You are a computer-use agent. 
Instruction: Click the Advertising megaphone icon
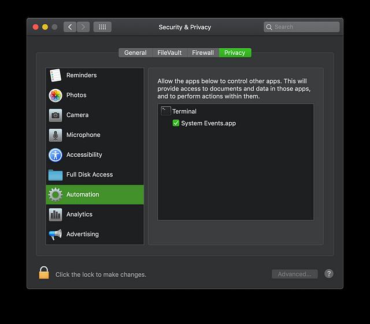(x=55, y=235)
